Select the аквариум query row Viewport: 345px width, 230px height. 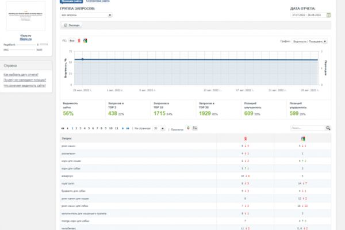click(195, 176)
